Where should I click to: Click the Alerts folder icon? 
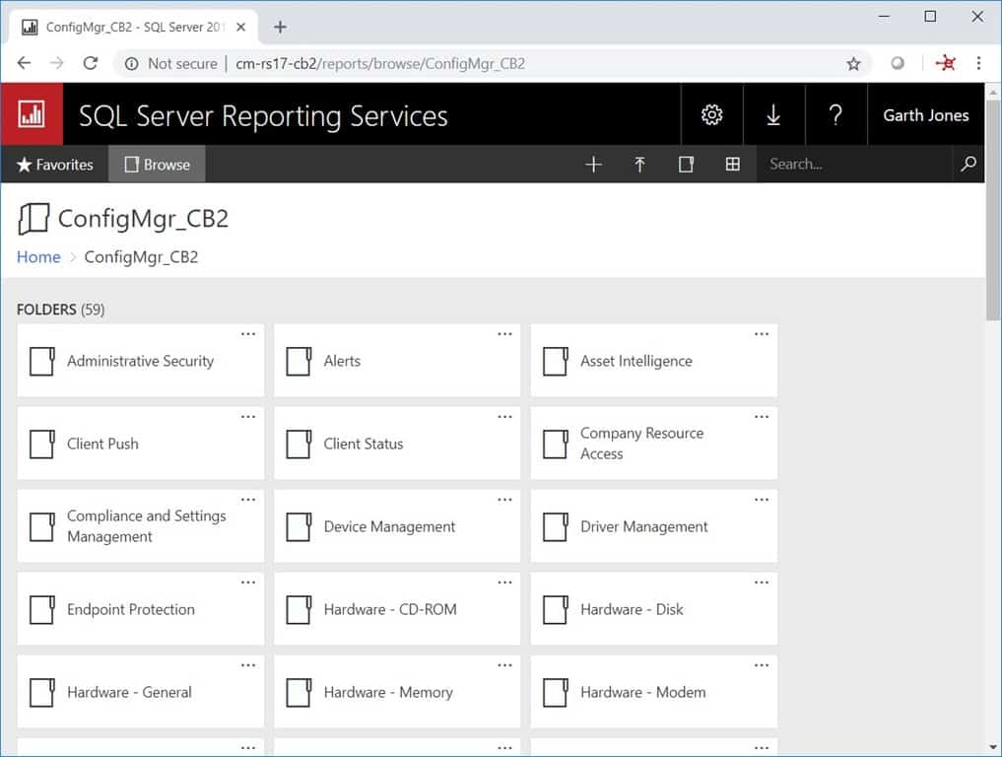[298, 360]
